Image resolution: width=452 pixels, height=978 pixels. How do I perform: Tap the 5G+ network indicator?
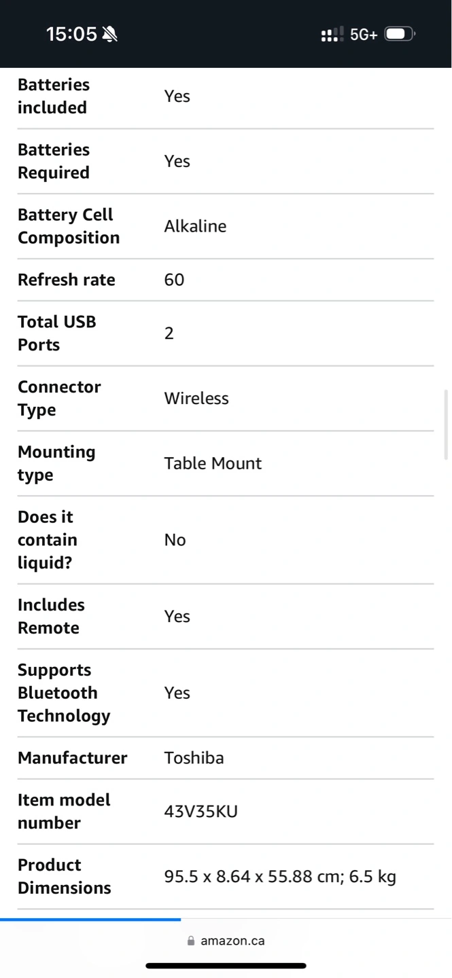click(364, 35)
